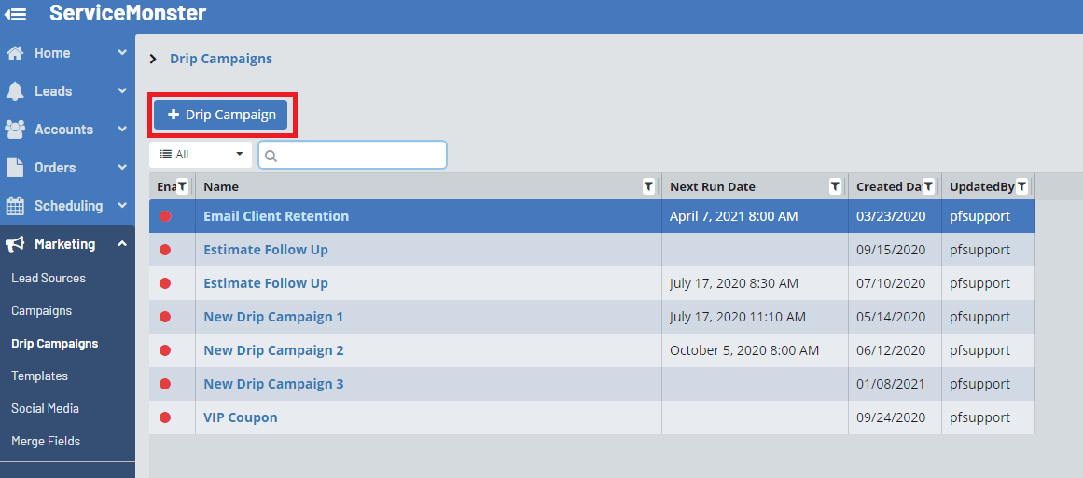Click the Marketing megaphone icon
The height and width of the screenshot is (478, 1083).
click(x=15, y=244)
